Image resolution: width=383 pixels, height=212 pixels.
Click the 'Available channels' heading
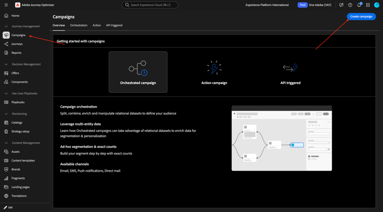click(x=75, y=164)
